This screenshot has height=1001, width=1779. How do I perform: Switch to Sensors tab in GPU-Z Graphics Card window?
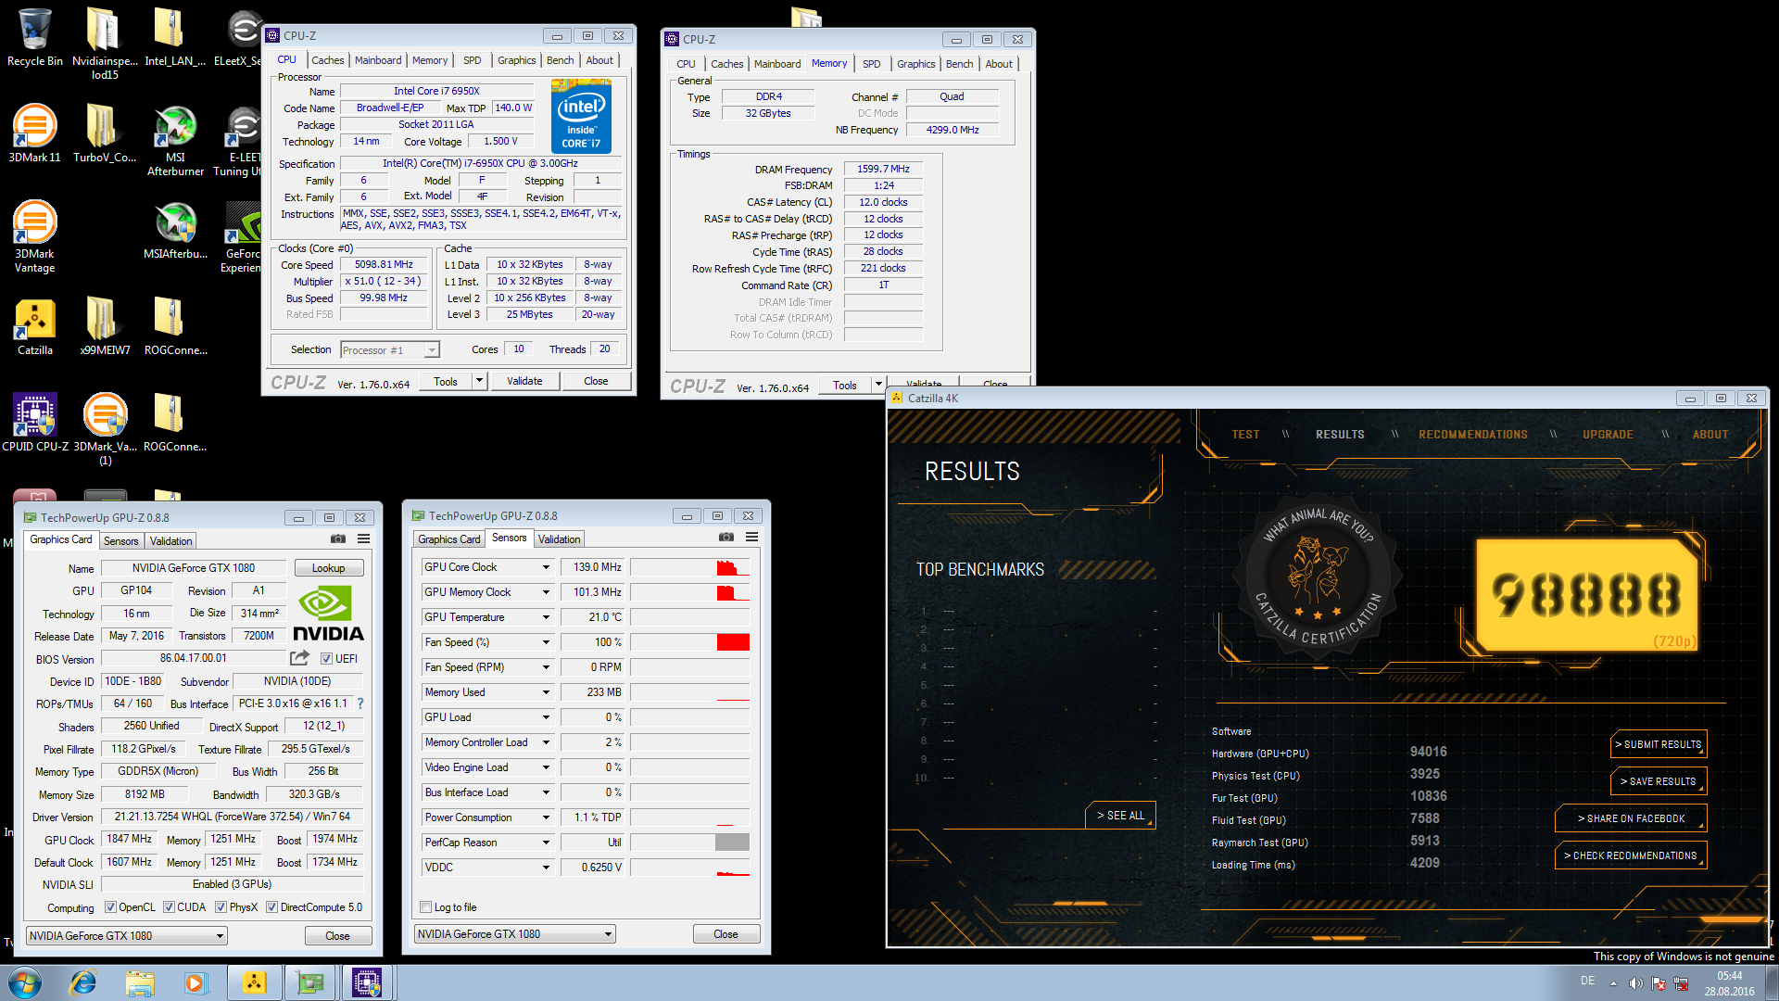[120, 540]
